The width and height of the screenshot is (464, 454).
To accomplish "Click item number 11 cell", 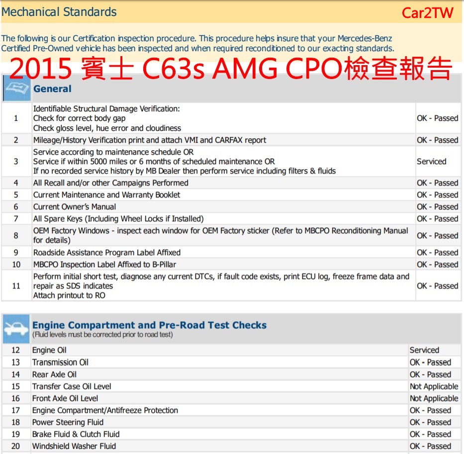I will click(16, 286).
